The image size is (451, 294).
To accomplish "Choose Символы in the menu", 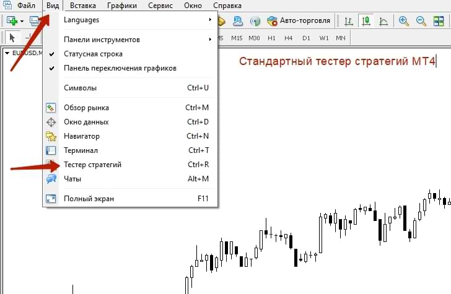I will click(x=130, y=88).
